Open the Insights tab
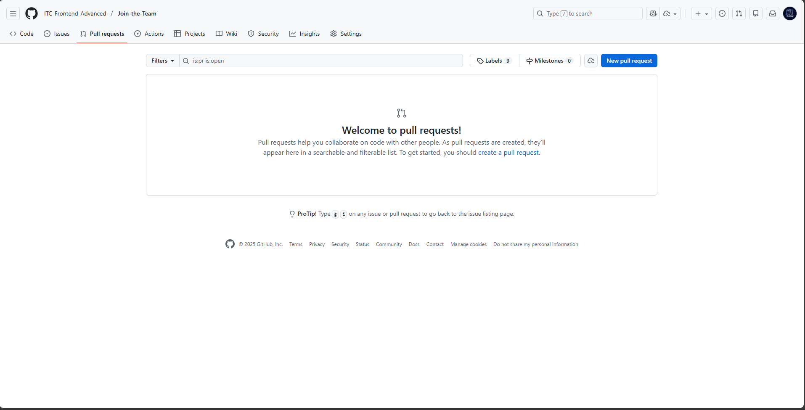Image resolution: width=805 pixels, height=410 pixels. [305, 34]
